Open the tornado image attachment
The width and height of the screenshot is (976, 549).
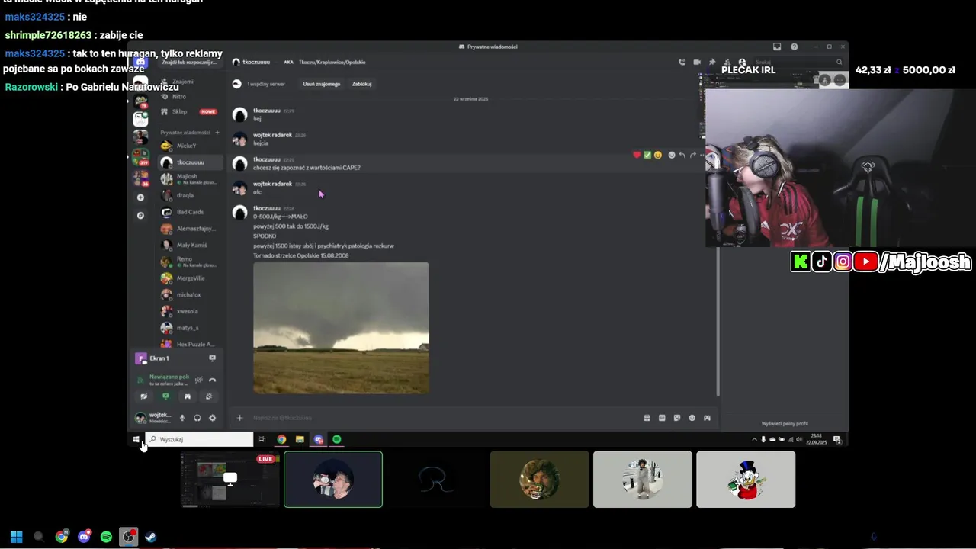(341, 328)
